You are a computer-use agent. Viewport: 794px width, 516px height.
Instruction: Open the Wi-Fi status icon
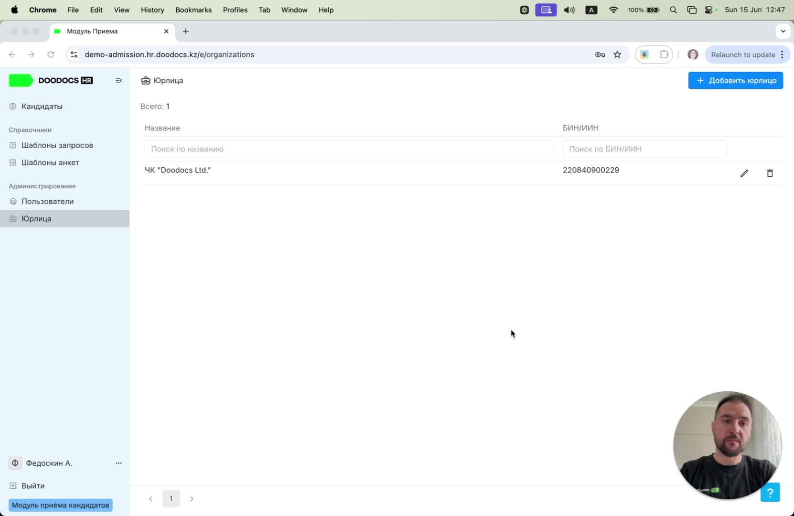(x=613, y=10)
